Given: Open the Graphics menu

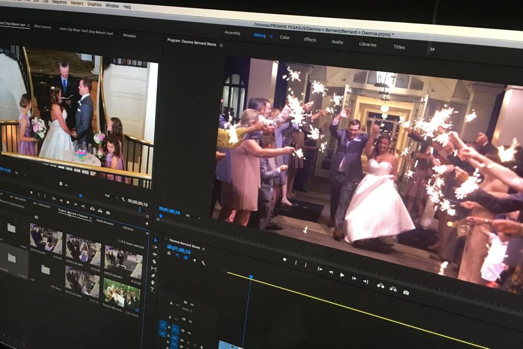Looking at the screenshot, I should tap(94, 4).
